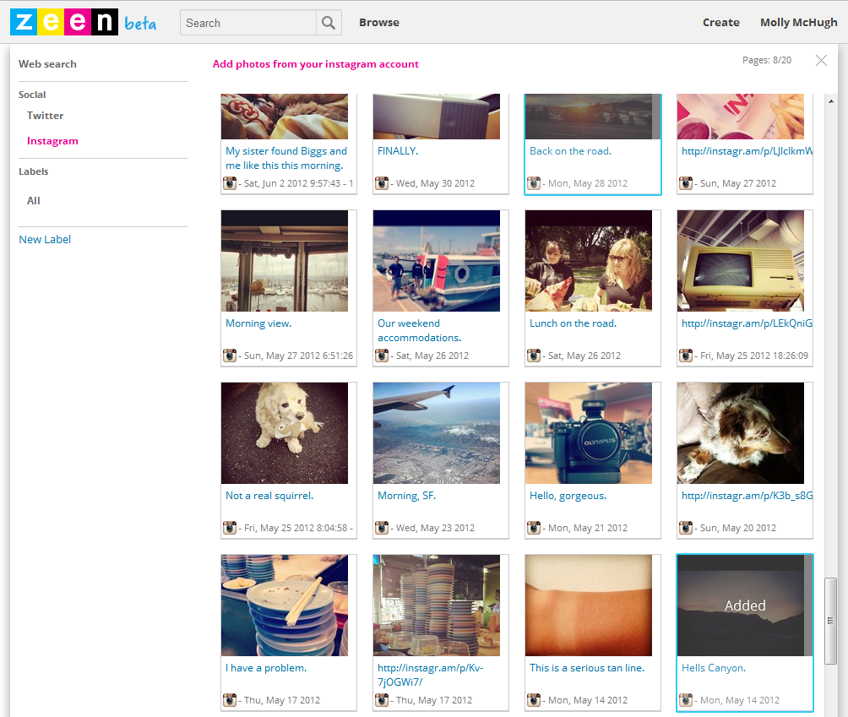Click the vertical scrollbar thumb
The image size is (848, 717).
(x=831, y=621)
